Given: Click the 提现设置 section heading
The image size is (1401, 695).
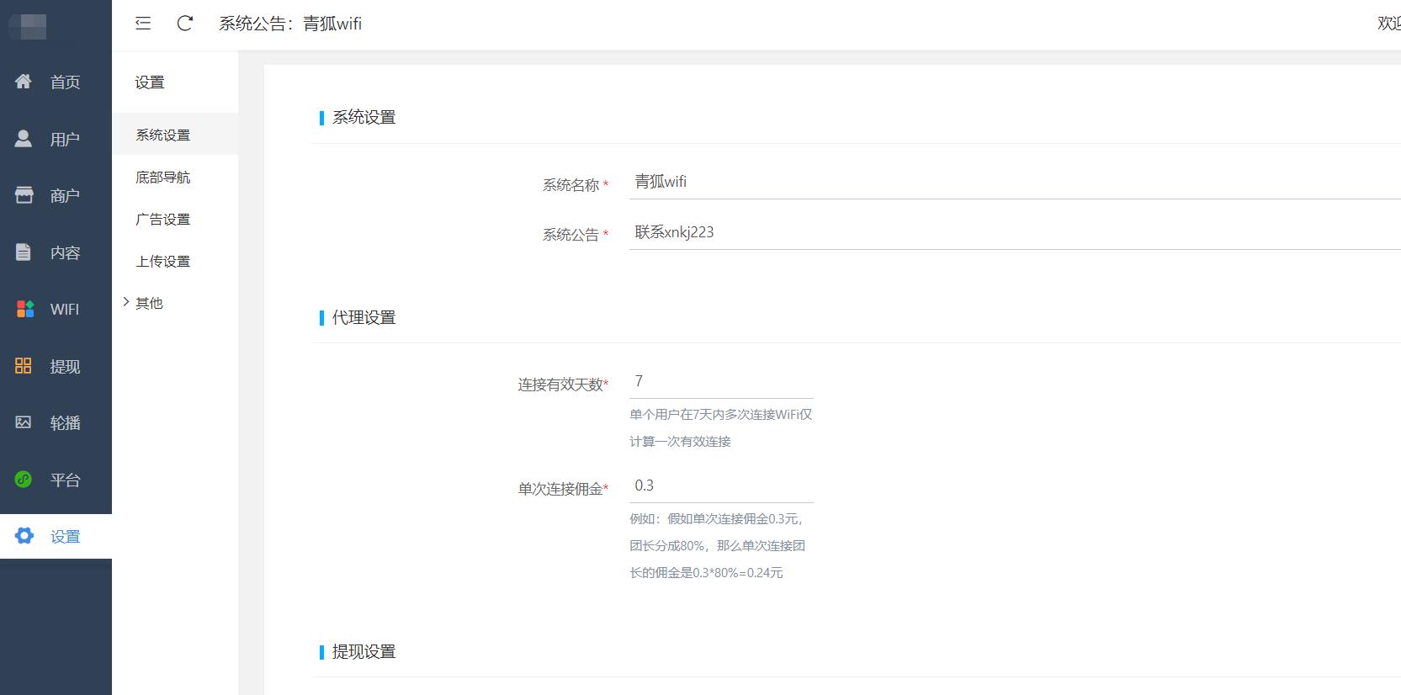Looking at the screenshot, I should click(364, 651).
